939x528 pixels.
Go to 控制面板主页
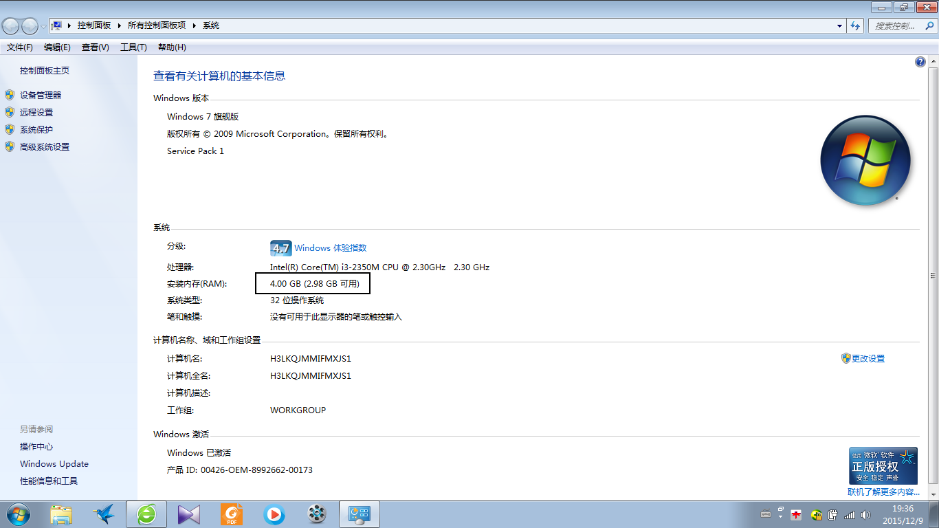45,70
